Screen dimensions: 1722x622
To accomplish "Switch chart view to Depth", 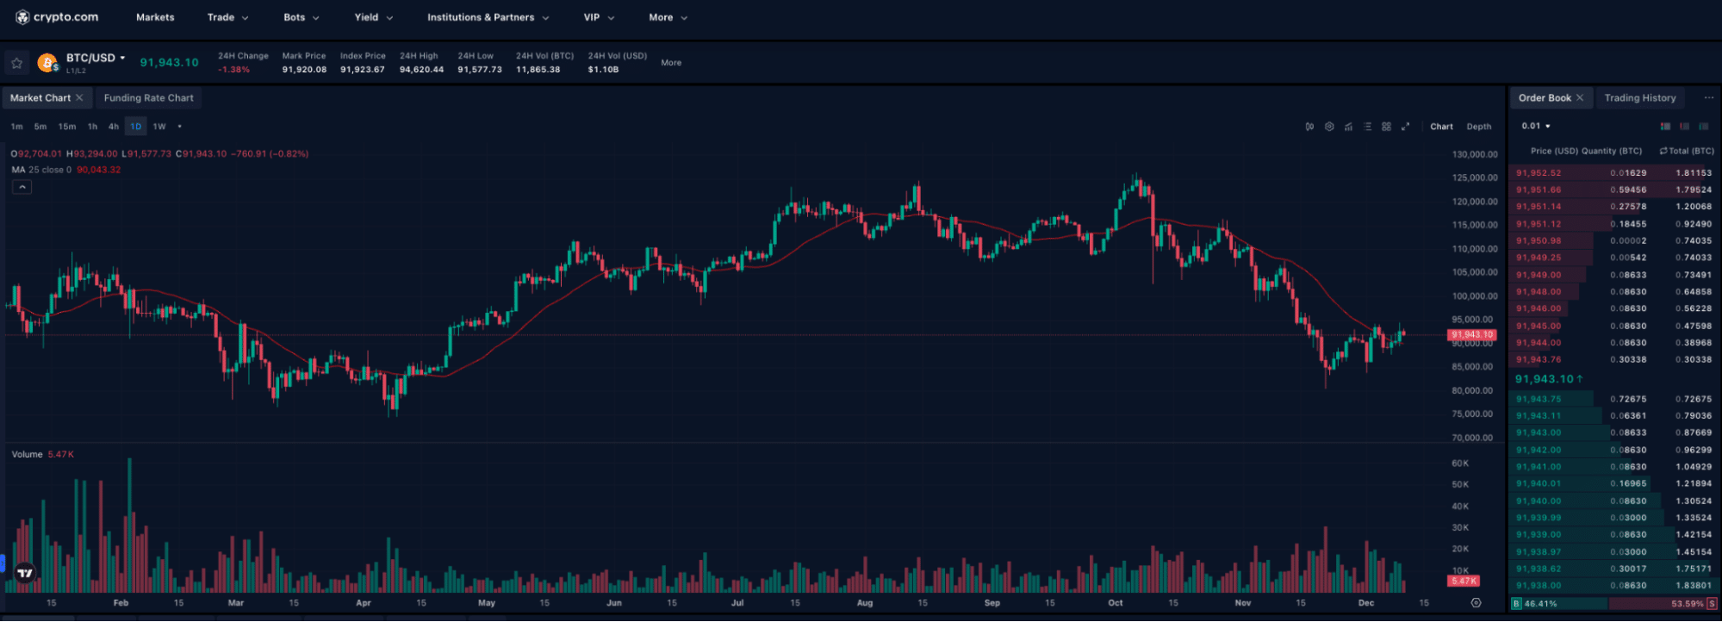I will (x=1478, y=127).
